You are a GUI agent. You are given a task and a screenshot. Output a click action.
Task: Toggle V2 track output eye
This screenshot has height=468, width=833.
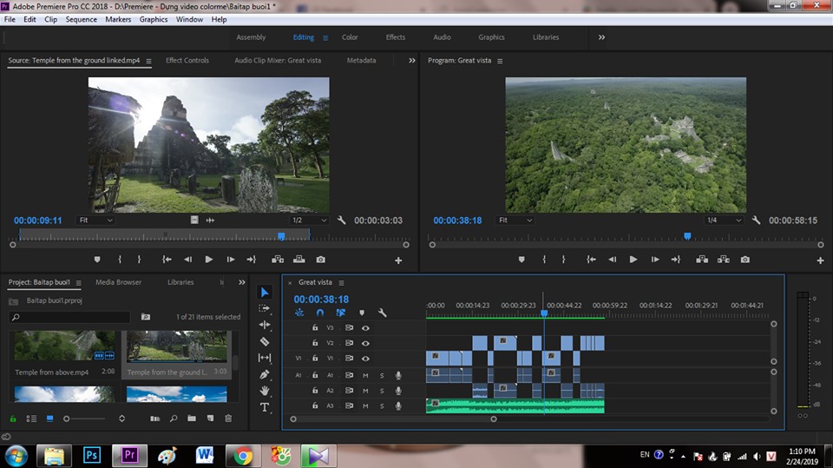point(365,344)
